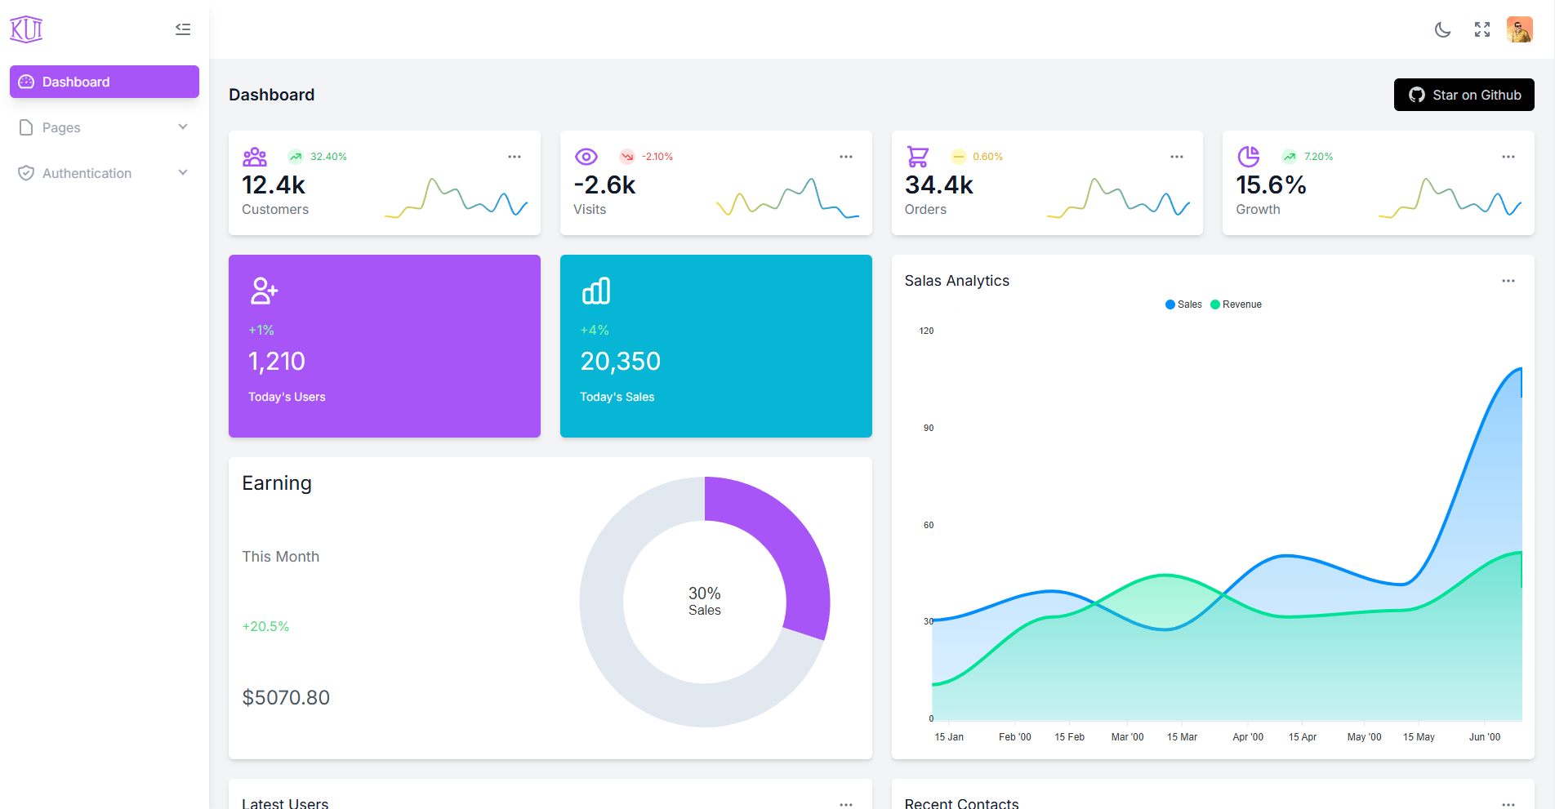
Task: Toggle dark mode with moon icon
Action: [1443, 29]
